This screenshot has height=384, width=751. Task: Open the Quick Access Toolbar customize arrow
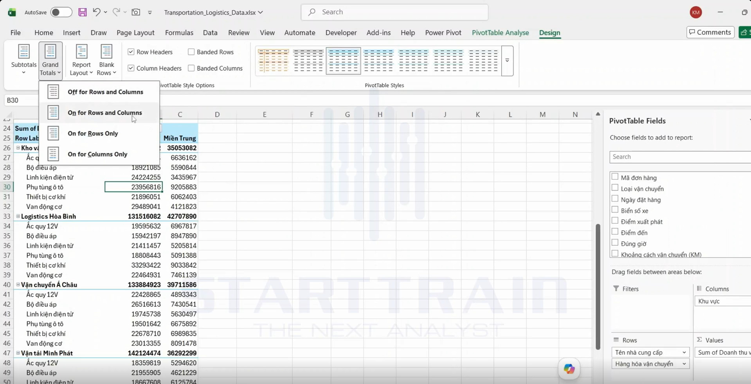point(150,13)
